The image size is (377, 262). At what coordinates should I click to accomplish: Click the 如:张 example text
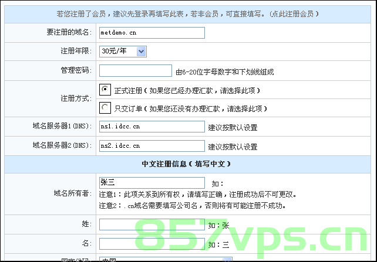pos(219,226)
